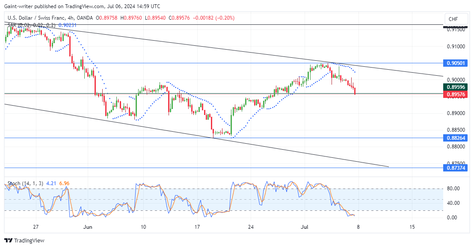474x248 pixels.
Task: Click the 8 date label on time axis
Action: 358,227
